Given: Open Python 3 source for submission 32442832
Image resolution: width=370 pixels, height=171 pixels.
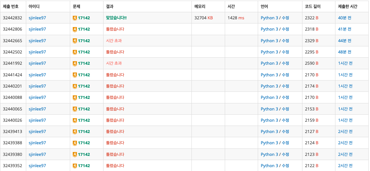Looking at the screenshot, I should point(269,18).
